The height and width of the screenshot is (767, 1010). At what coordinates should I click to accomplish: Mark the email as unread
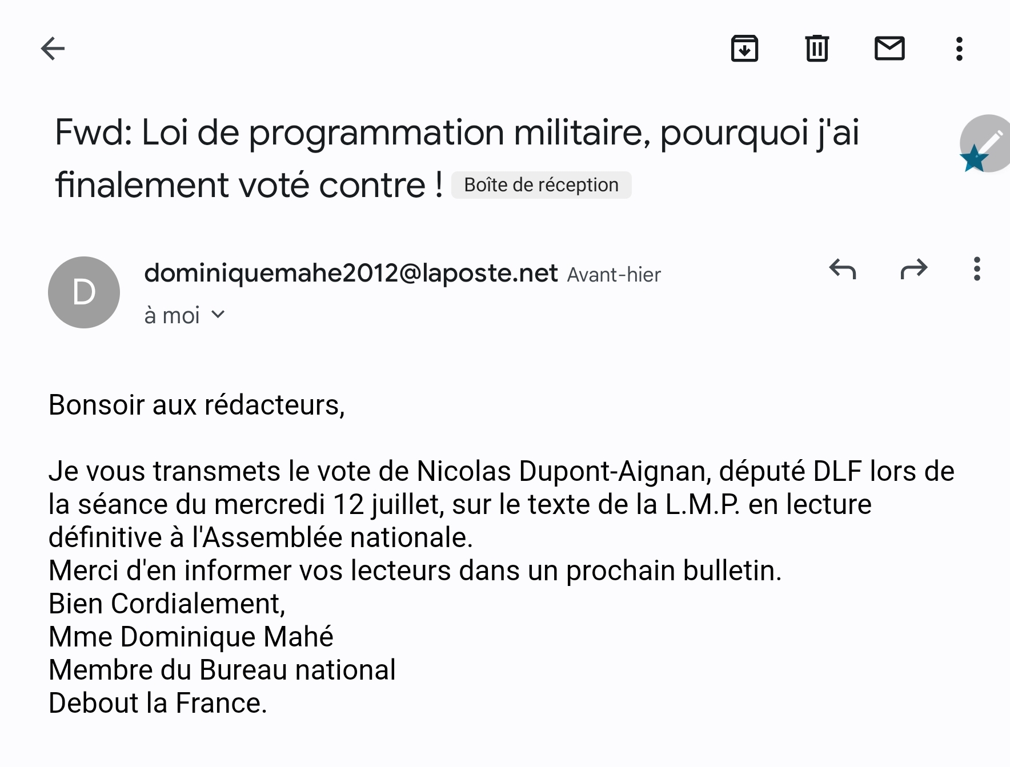pos(889,49)
